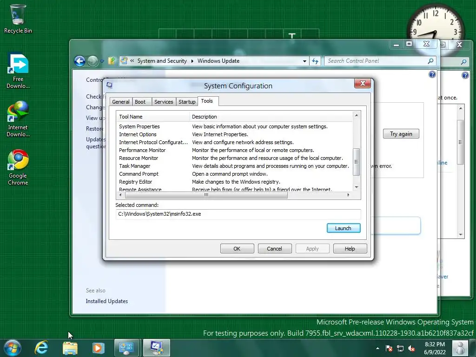Screen dimensions: 476x357
Task: Click tools list vertical scrollbar thumb
Action: (357, 162)
